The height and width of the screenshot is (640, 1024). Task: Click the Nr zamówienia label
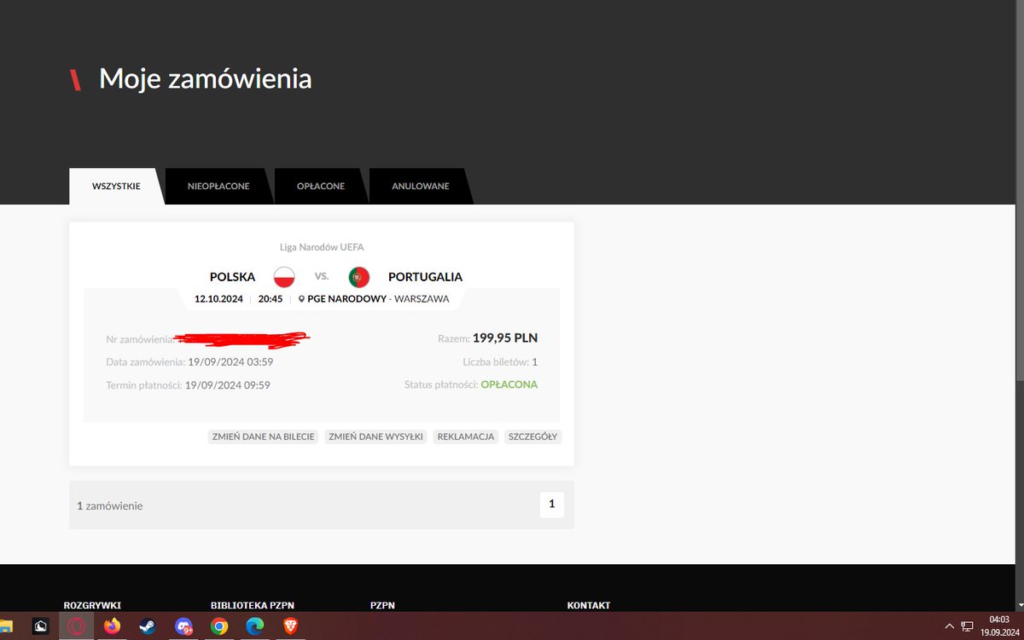pos(140,338)
